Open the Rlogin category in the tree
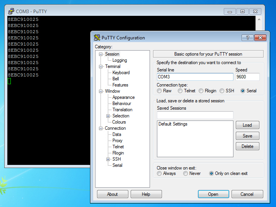Image resolution: width=276 pixels, height=207 pixels. pyautogui.click(x=118, y=153)
